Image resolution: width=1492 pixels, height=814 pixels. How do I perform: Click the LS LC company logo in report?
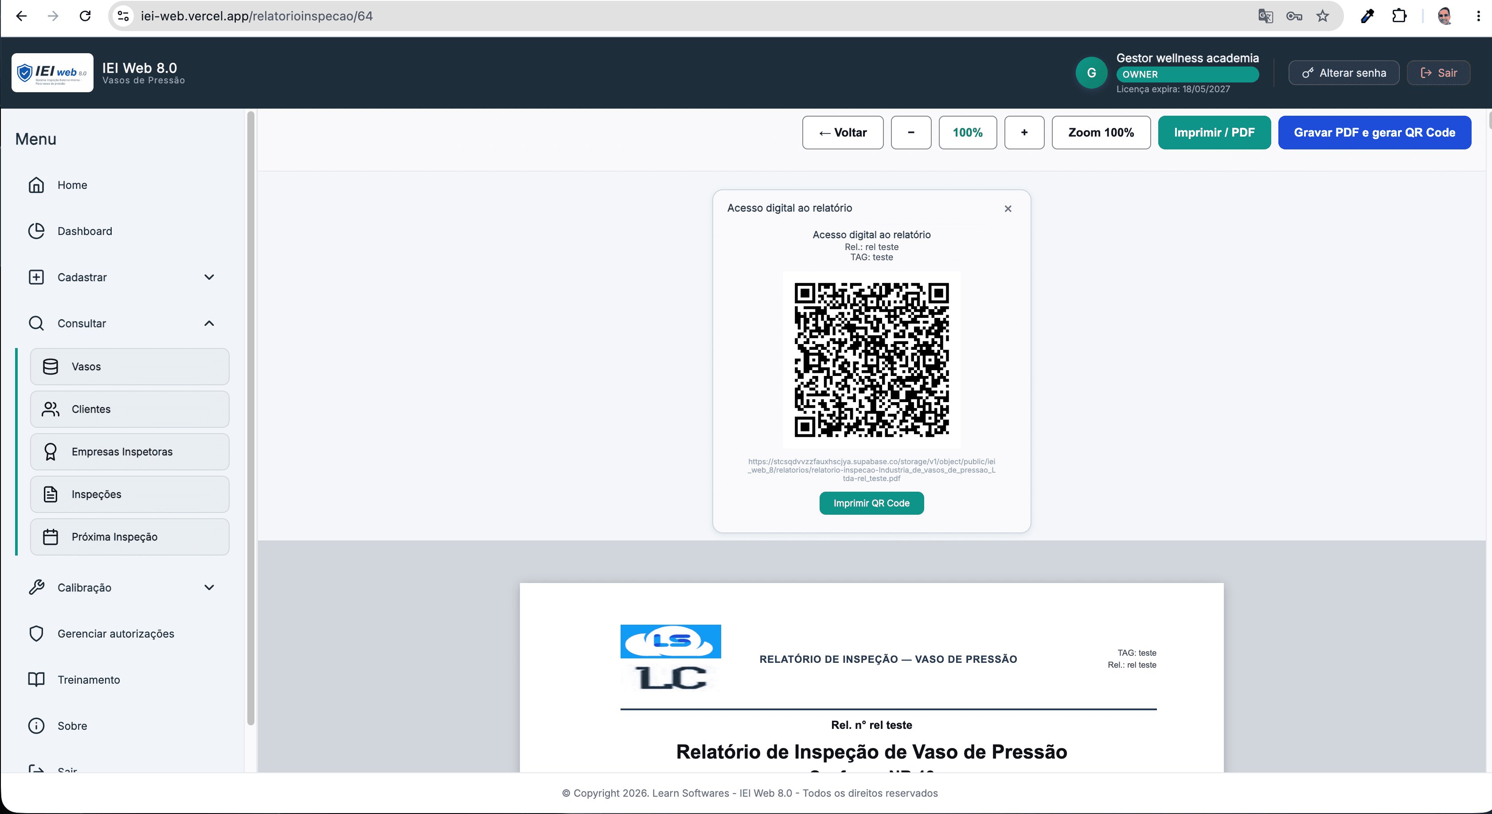[x=671, y=658]
